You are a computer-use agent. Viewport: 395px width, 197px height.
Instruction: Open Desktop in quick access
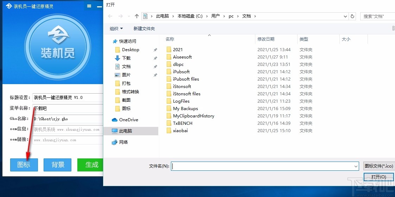130,50
